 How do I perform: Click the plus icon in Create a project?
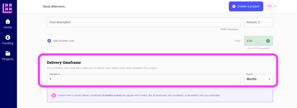234,6
